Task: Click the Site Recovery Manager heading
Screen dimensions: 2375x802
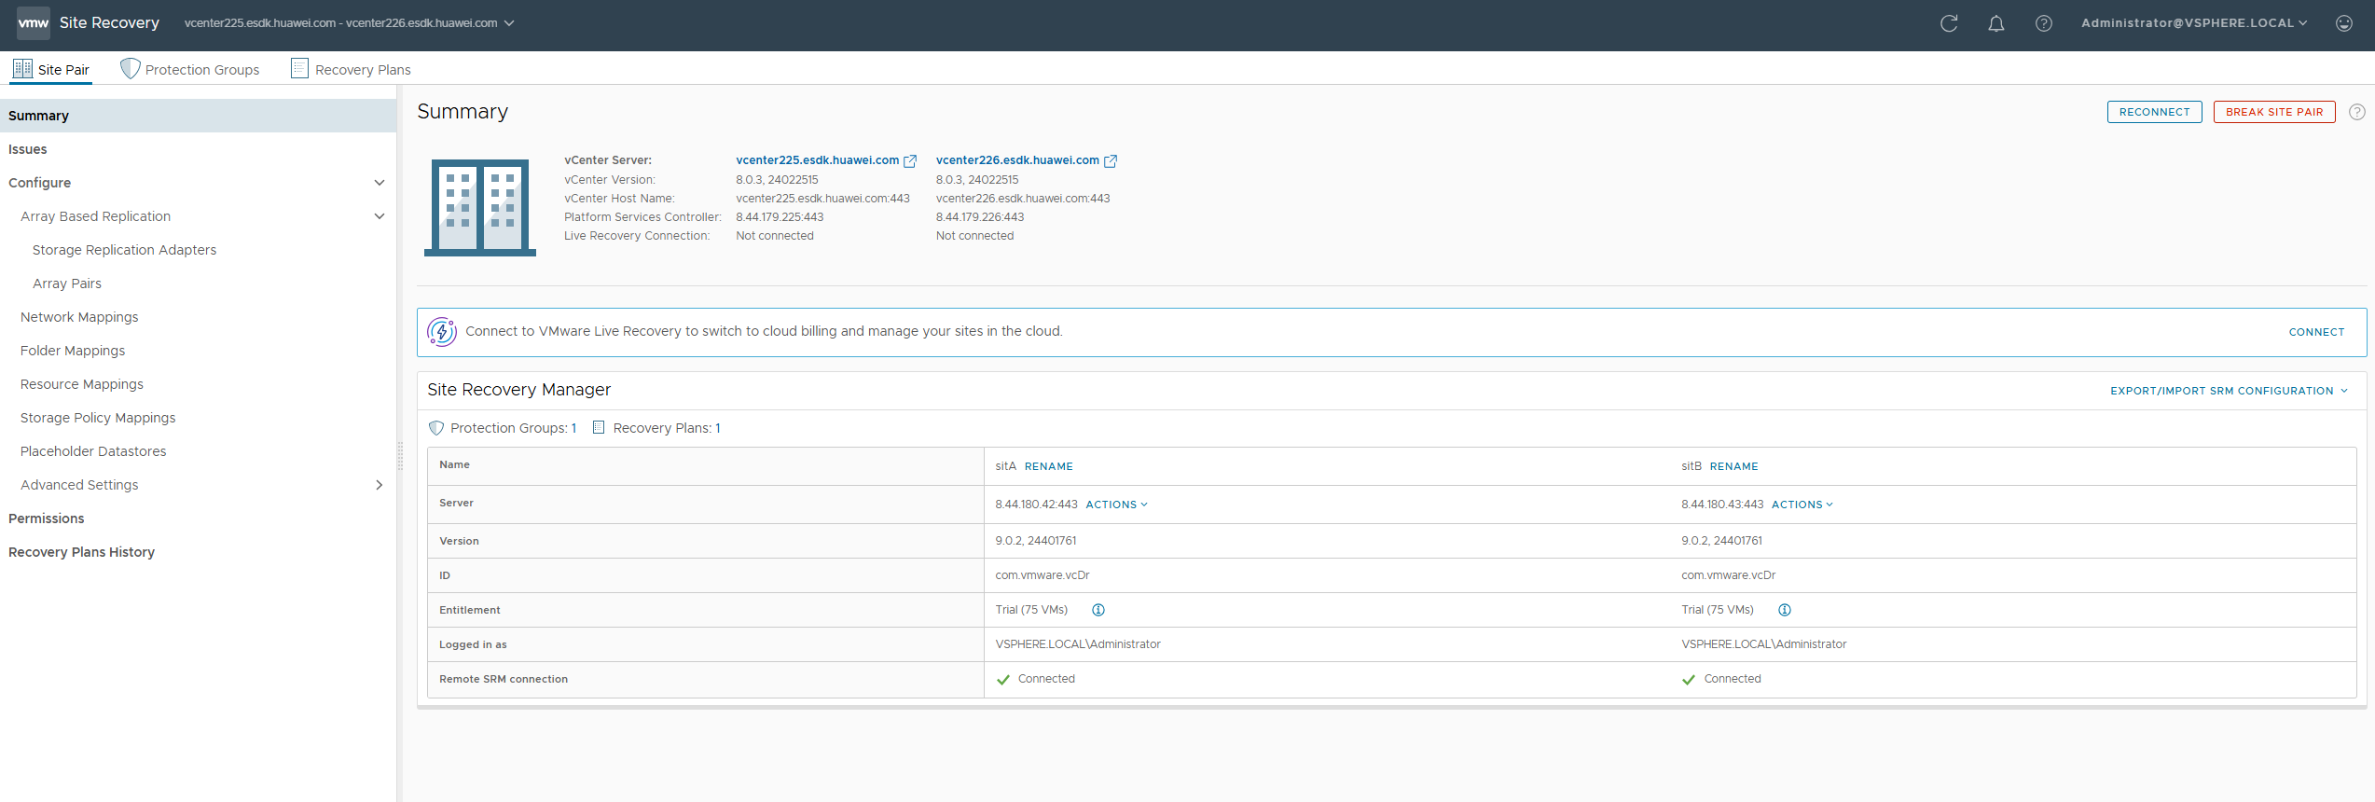Action: [519, 390]
